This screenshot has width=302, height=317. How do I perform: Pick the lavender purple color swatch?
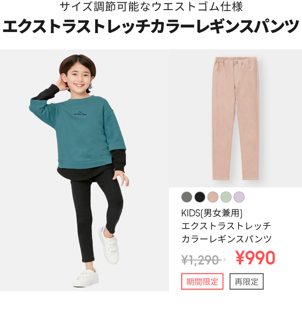[239, 197]
